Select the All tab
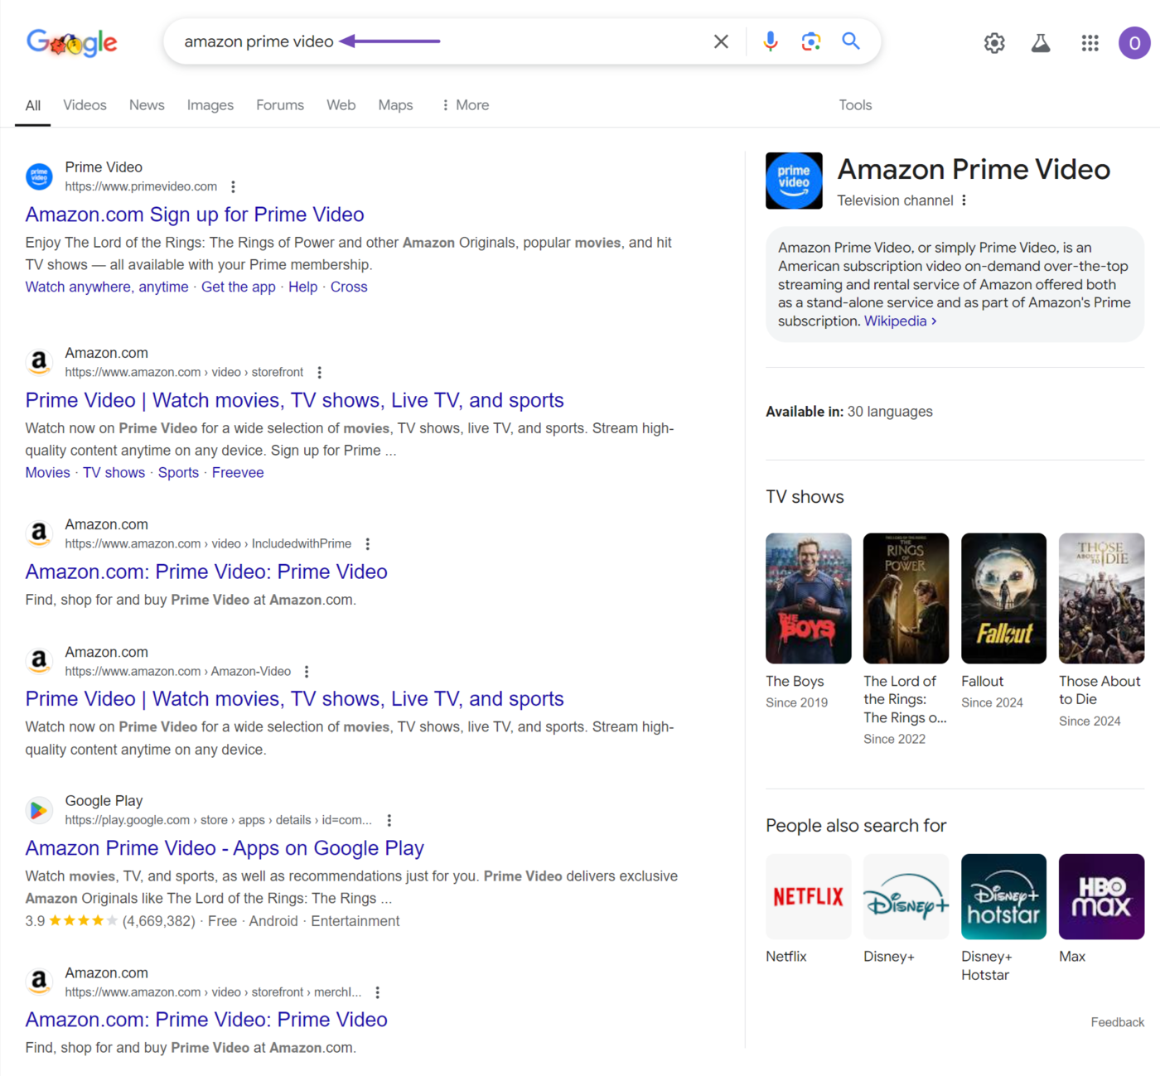 [33, 105]
